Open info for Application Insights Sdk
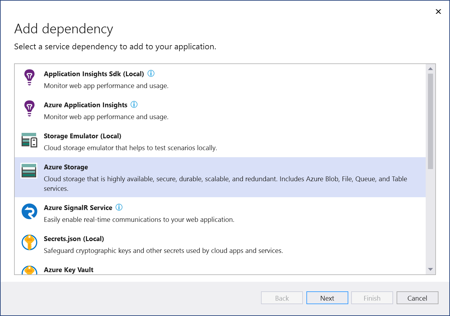 [151, 73]
